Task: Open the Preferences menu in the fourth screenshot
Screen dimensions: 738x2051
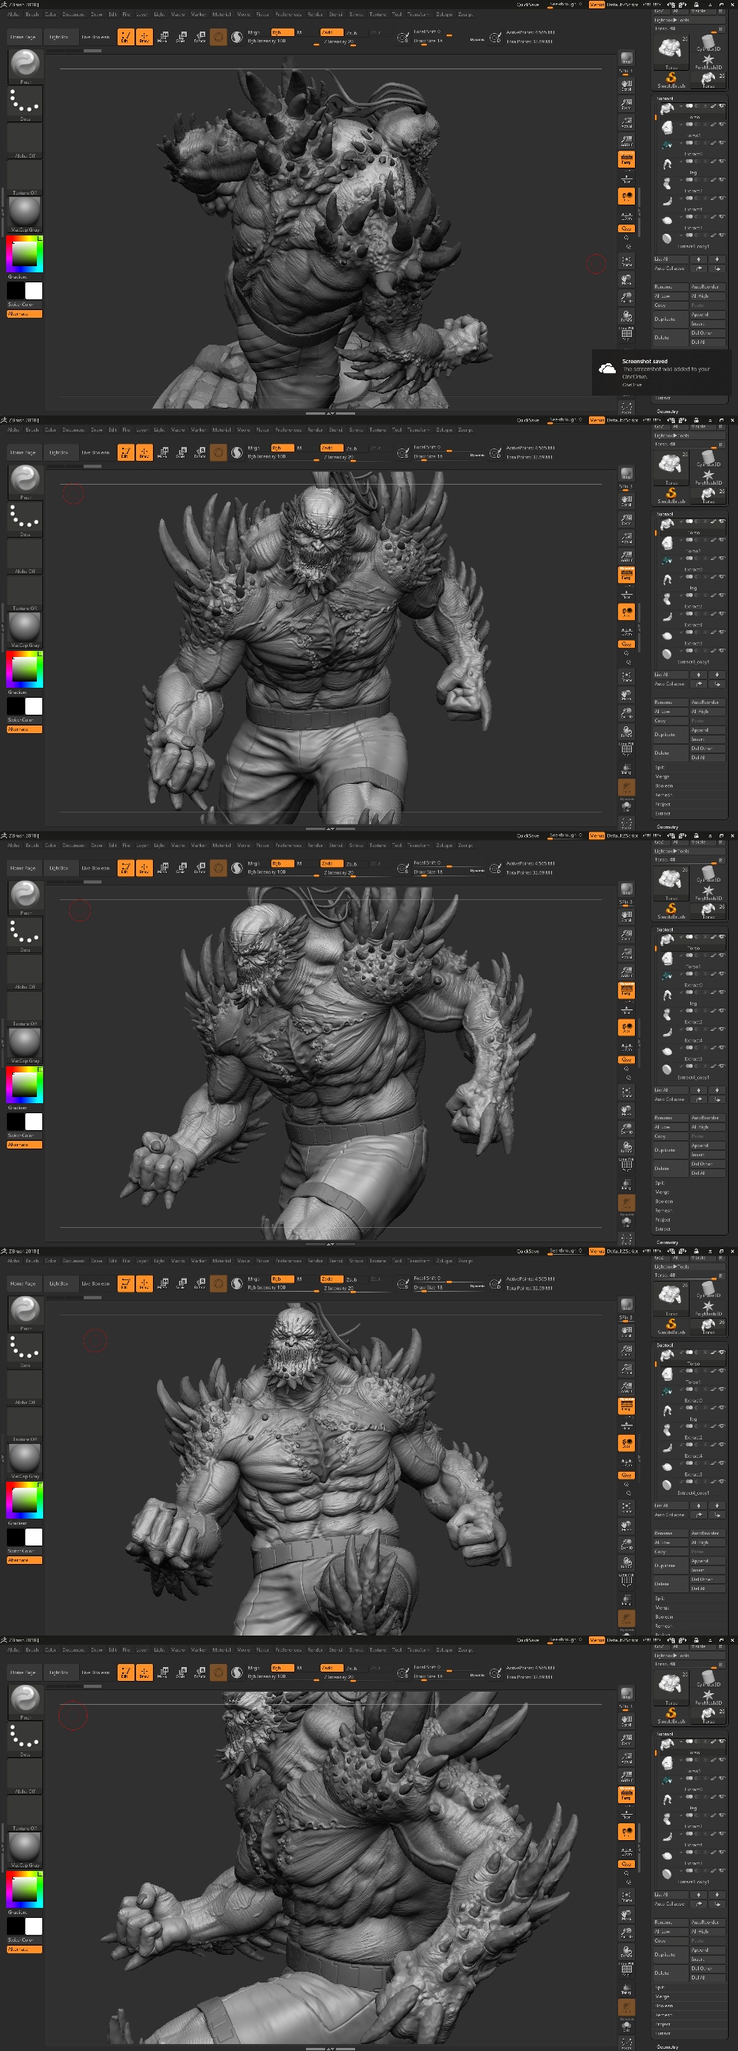Action: [288, 1261]
